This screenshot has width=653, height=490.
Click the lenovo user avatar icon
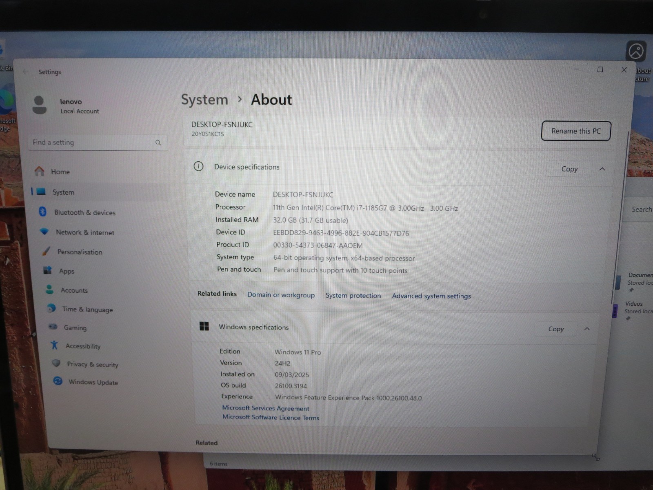pyautogui.click(x=40, y=105)
